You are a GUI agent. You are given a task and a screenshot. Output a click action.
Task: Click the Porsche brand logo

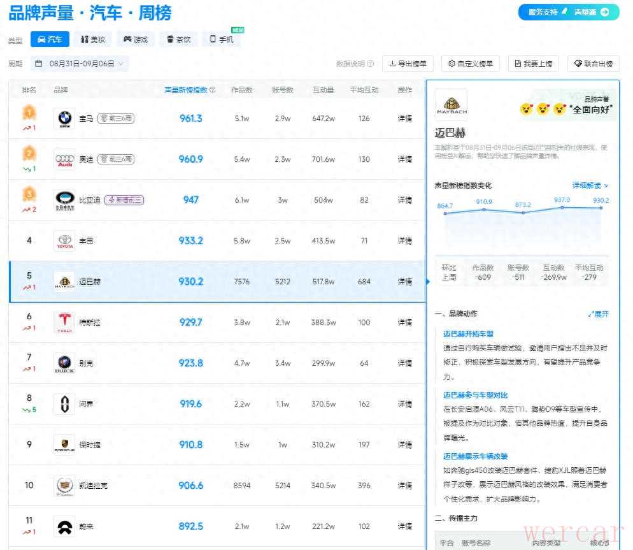tap(64, 445)
